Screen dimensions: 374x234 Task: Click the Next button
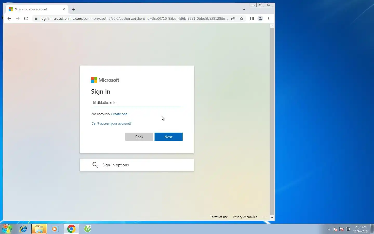pyautogui.click(x=169, y=137)
